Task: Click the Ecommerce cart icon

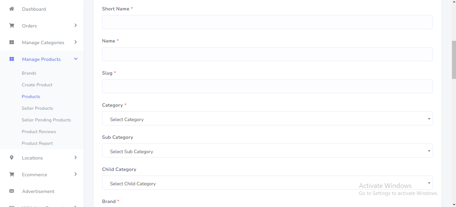Action: 12,175
